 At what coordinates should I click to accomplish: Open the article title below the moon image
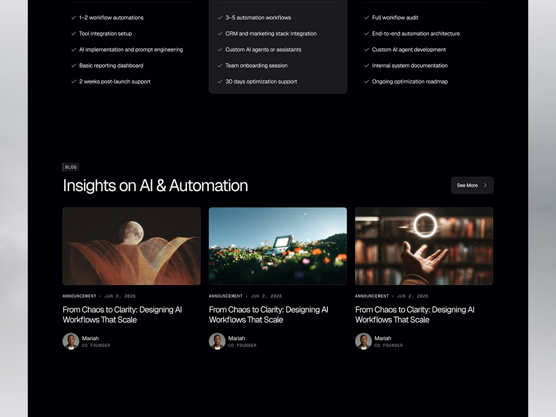tap(122, 314)
